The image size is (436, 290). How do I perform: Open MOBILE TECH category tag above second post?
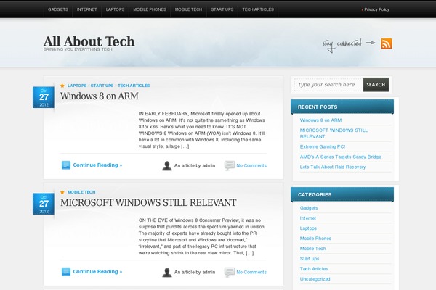pyautogui.click(x=81, y=192)
